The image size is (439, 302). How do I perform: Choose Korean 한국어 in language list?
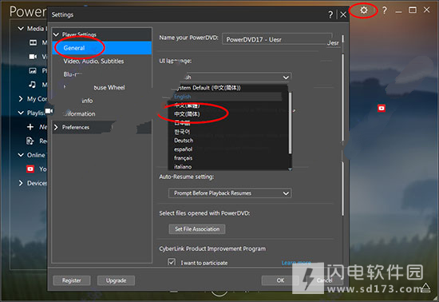182,132
